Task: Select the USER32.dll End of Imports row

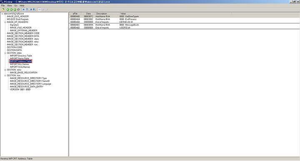Action: click(x=184, y=28)
